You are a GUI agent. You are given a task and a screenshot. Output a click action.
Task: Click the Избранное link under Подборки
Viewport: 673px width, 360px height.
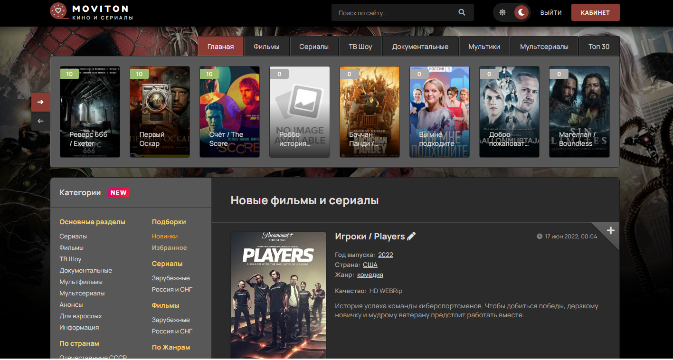click(170, 248)
